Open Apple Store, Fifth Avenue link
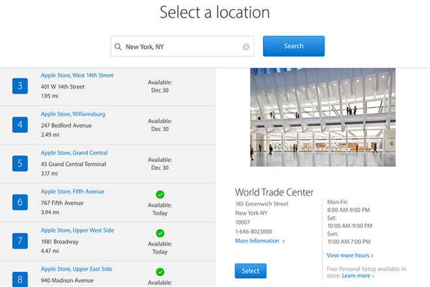Image resolution: width=430 pixels, height=287 pixels. (73, 191)
